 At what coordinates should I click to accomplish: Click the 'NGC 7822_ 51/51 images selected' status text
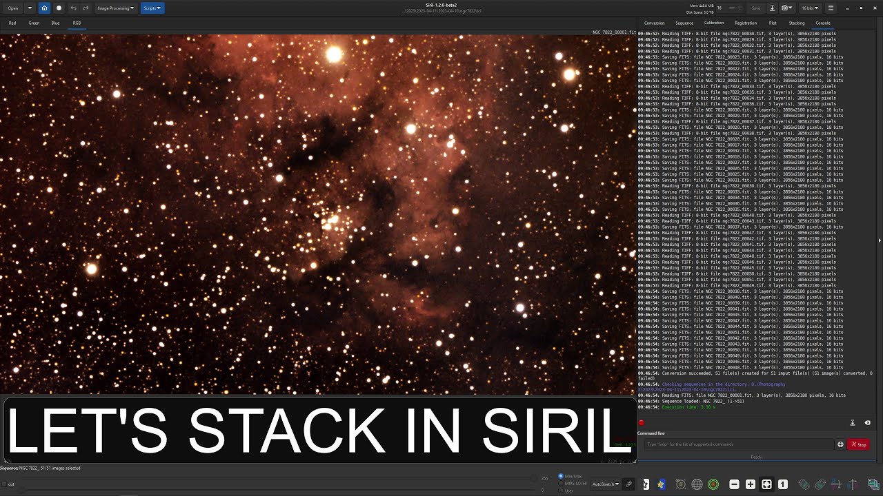point(50,468)
